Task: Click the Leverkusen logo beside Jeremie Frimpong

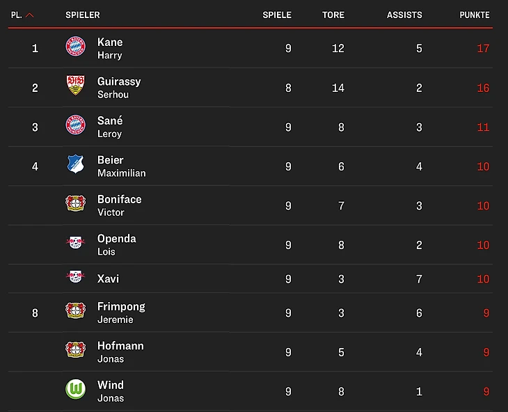Action: pos(75,311)
